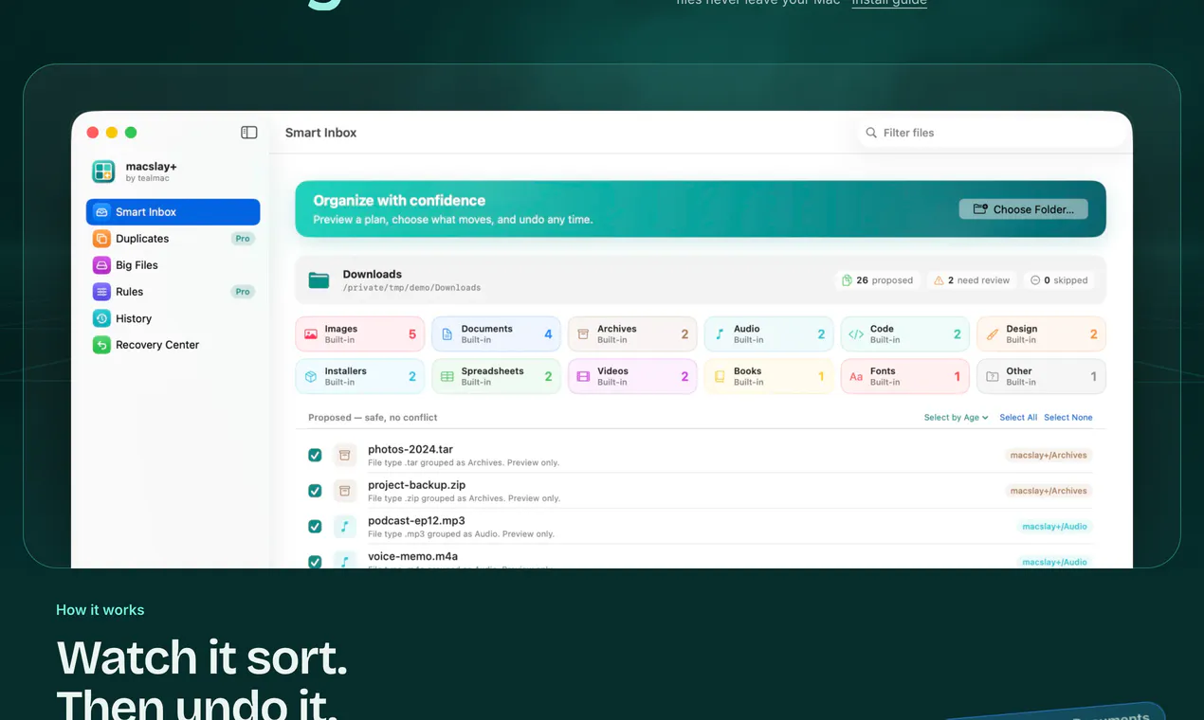
Task: Click the 26 proposed badge
Action: coord(877,280)
